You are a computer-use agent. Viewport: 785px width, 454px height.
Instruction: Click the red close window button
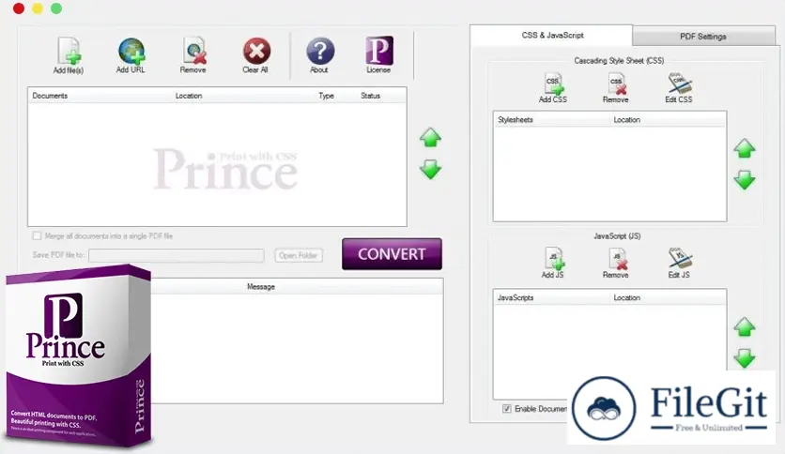point(19,8)
